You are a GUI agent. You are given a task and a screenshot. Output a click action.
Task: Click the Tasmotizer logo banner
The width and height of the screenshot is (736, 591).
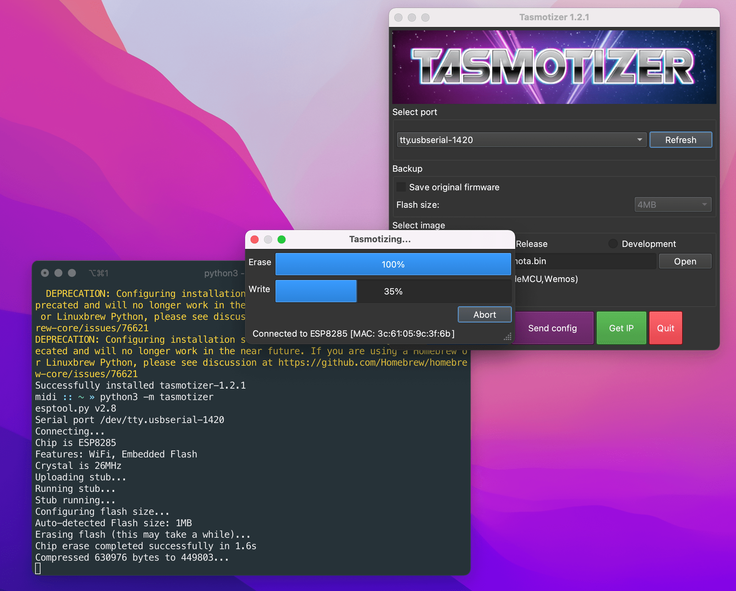tap(554, 67)
